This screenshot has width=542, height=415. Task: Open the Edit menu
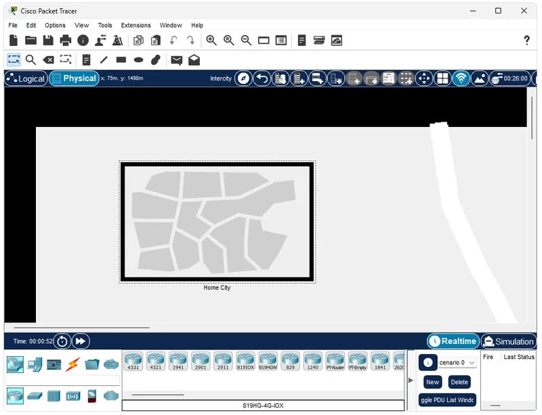pyautogui.click(x=30, y=25)
